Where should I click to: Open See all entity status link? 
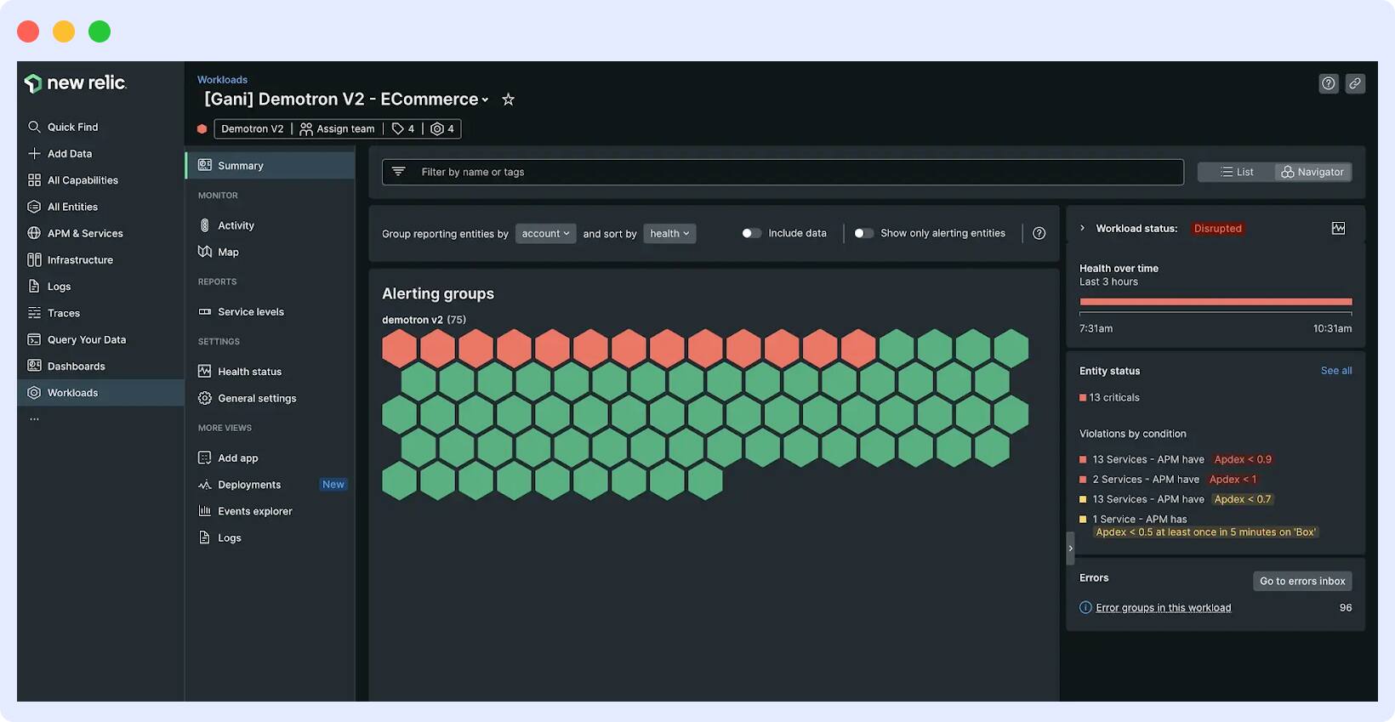click(1336, 371)
